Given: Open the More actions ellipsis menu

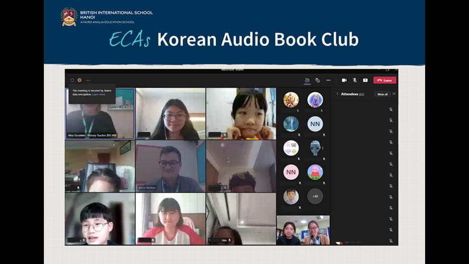Looking at the screenshot, I should (328, 80).
